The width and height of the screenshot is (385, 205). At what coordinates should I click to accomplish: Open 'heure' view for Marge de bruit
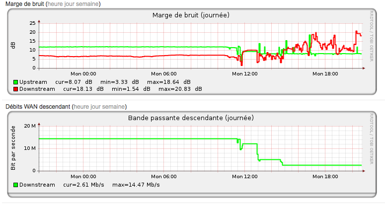coord(55,4)
